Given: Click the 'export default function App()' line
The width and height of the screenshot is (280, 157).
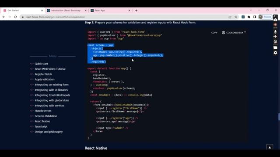Looking at the screenshot, I should (x=109, y=68).
